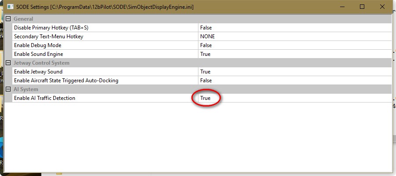Click the SODE Settings title bar text
396x176 pixels.
tap(105, 7)
